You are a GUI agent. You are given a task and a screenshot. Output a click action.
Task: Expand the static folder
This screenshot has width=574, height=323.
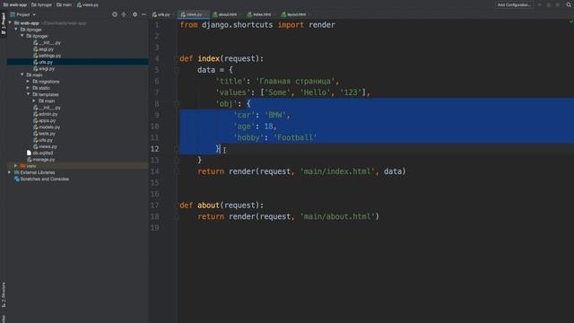click(28, 88)
